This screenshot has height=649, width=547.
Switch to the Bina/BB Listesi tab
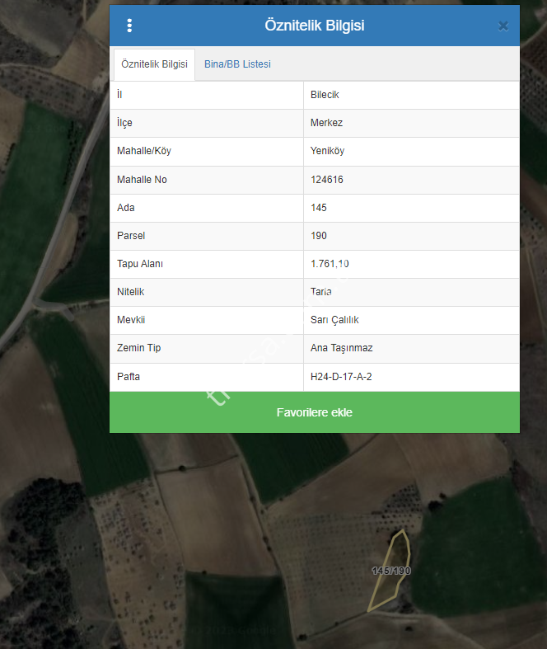(237, 64)
